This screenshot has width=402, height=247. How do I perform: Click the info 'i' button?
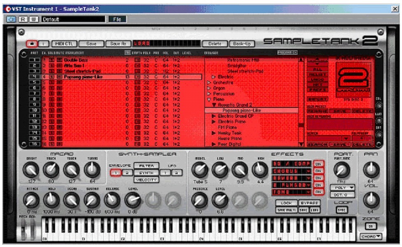coord(44,43)
